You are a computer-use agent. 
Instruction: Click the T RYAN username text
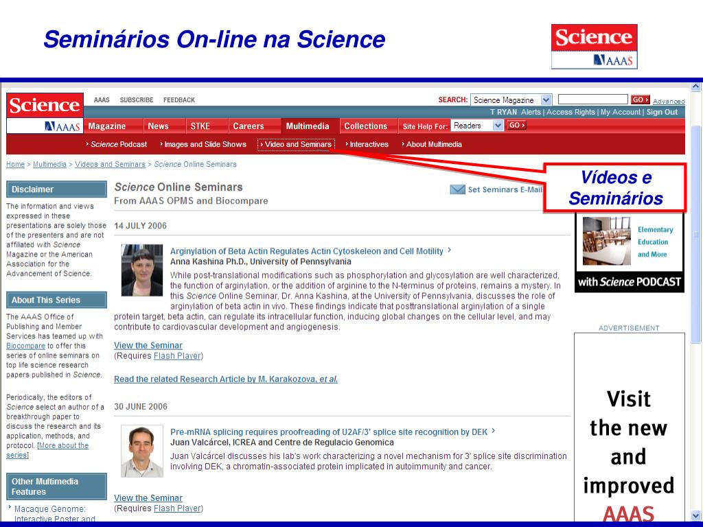[503, 112]
